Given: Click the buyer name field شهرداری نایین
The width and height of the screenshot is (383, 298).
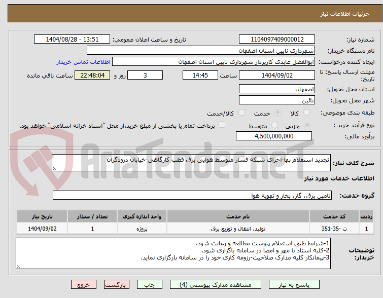Looking at the screenshot, I should click(201, 51).
